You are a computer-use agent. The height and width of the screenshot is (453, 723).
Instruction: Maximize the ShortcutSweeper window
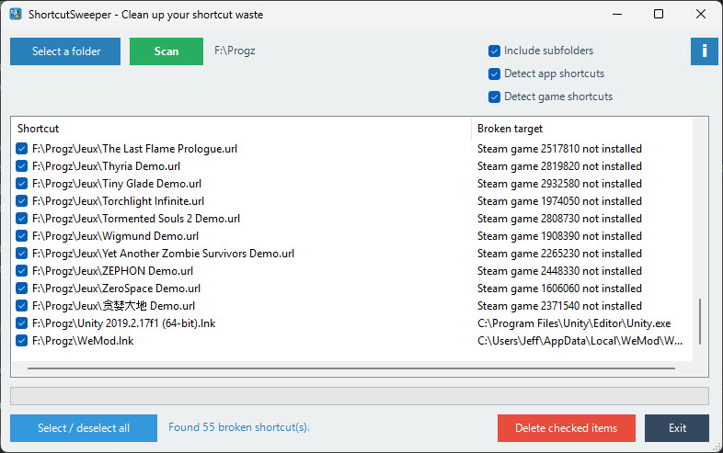(x=659, y=15)
